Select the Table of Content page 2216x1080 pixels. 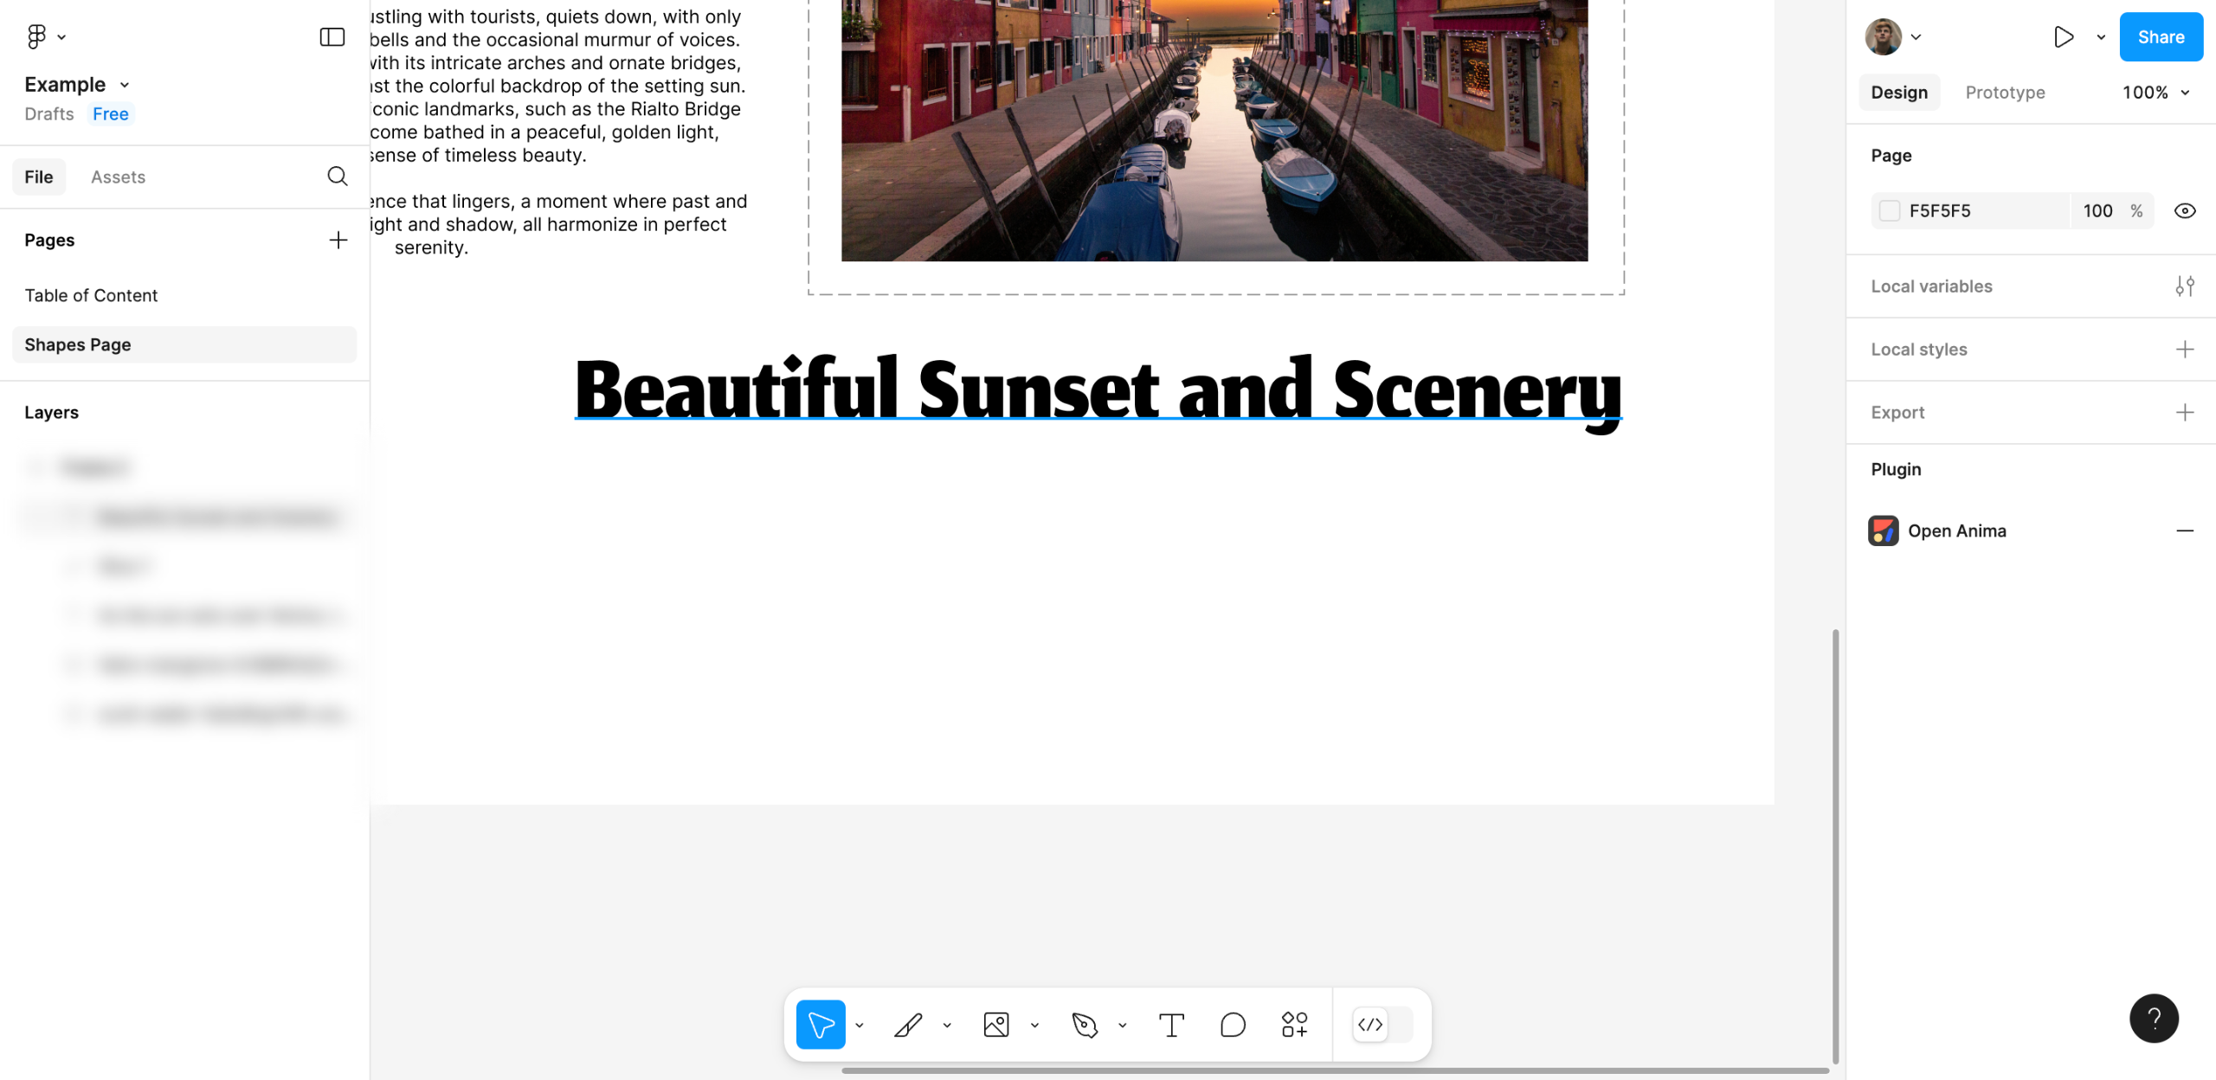[x=91, y=295]
